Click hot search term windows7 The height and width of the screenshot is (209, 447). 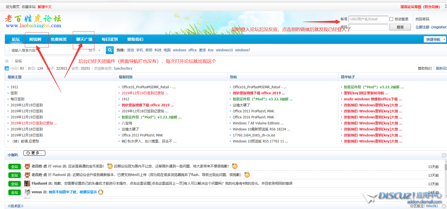pos(243,50)
